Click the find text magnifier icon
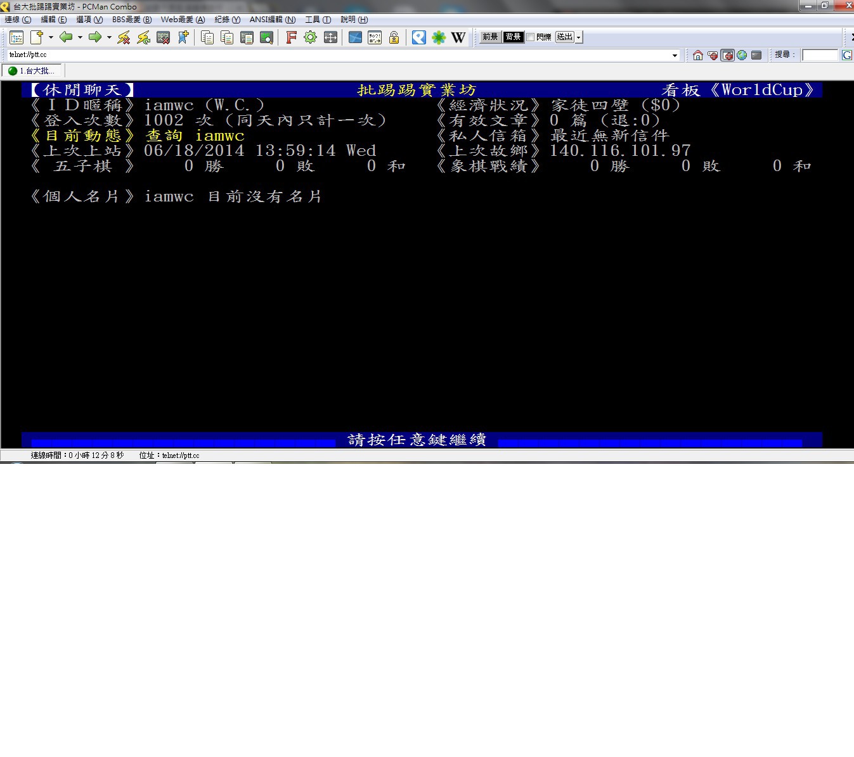 (266, 37)
